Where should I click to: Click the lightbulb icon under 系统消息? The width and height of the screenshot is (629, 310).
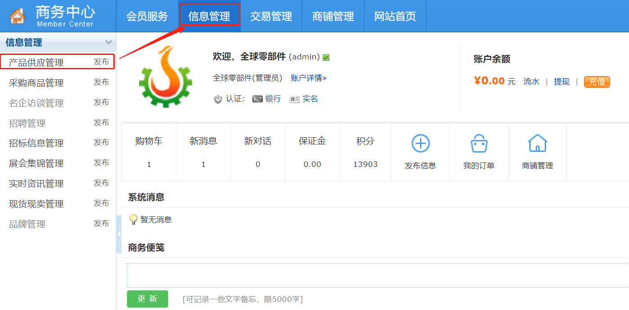coord(133,220)
